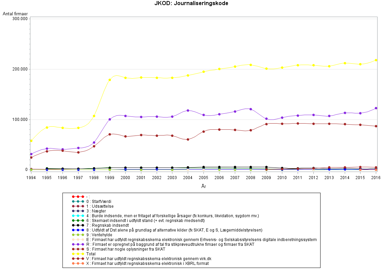Click the purple data point at year 2004

[x=188, y=111]
